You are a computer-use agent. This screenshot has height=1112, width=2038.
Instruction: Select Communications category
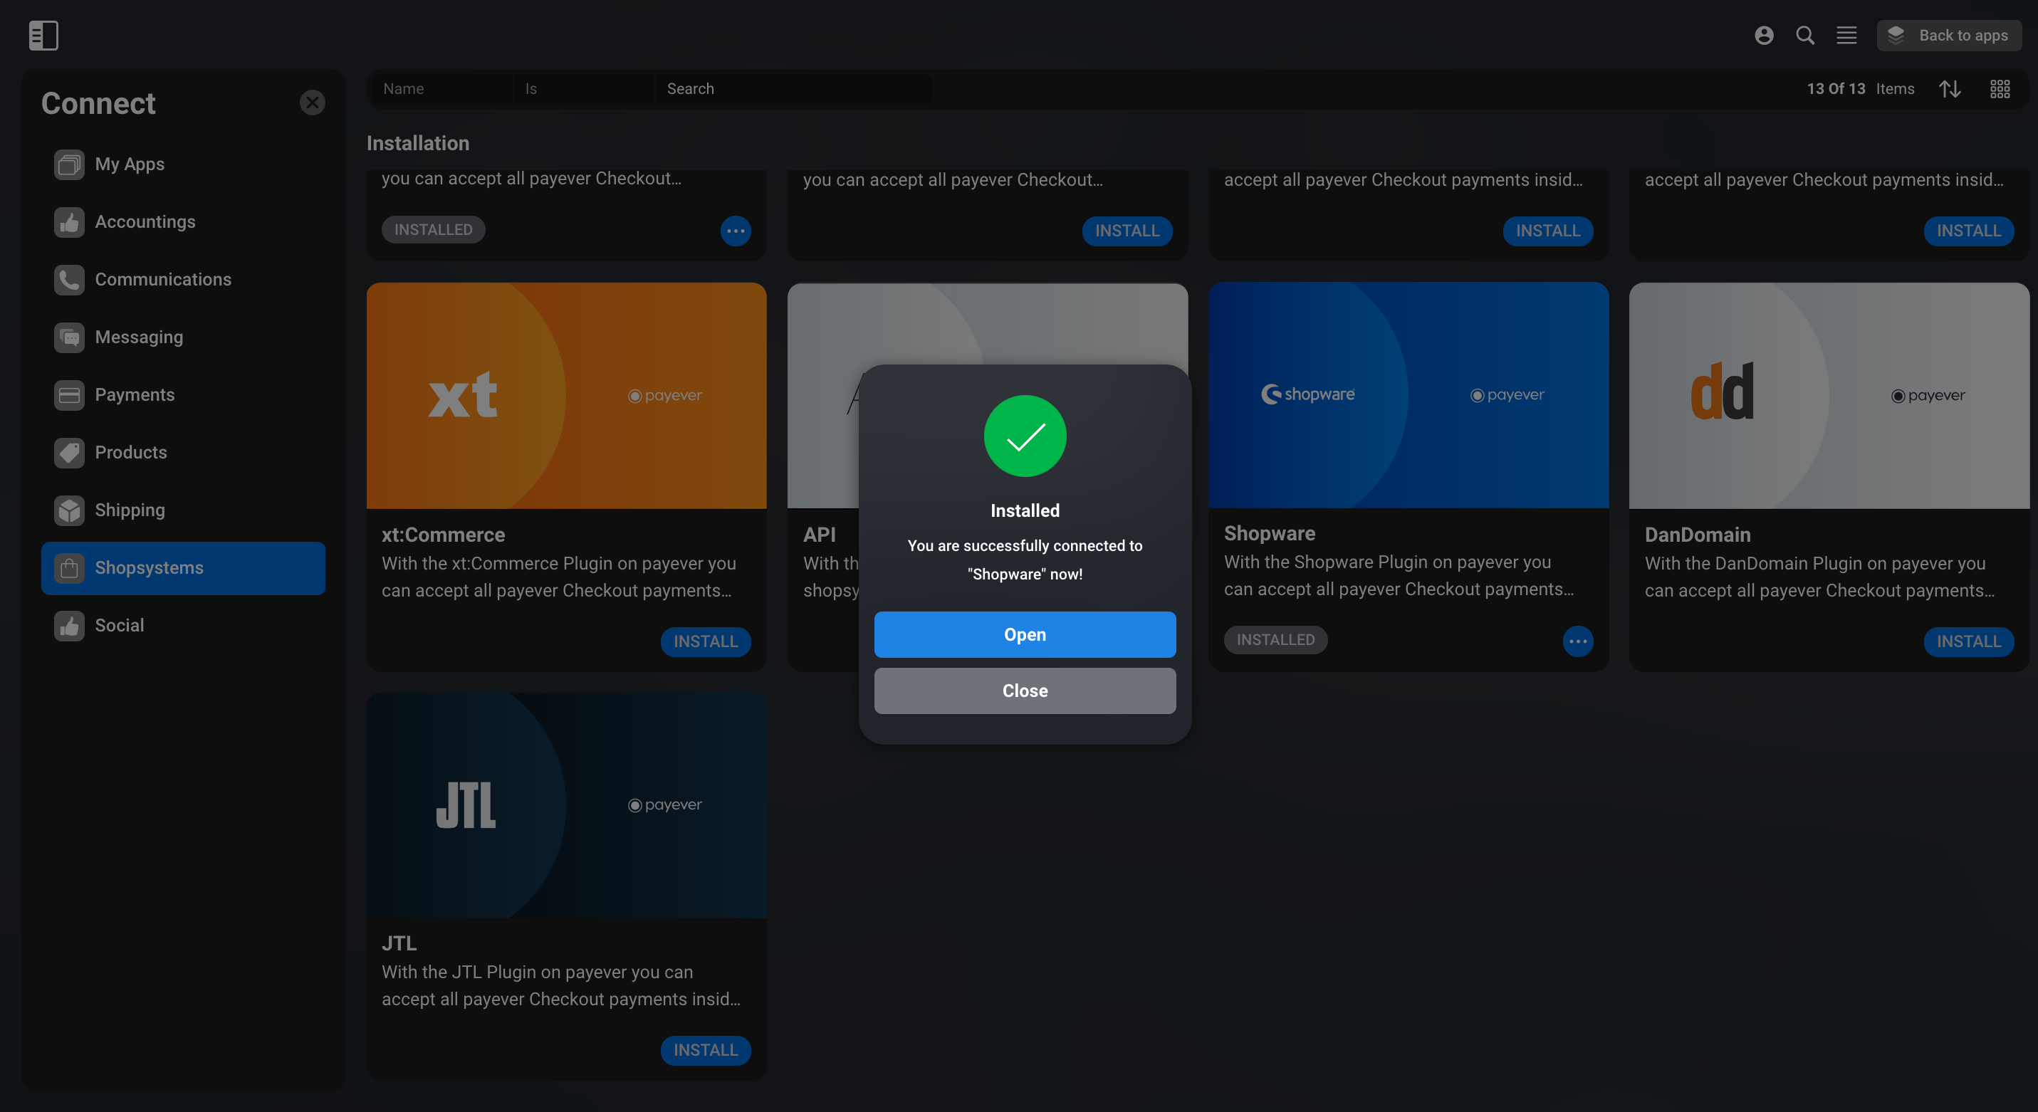pyautogui.click(x=184, y=280)
